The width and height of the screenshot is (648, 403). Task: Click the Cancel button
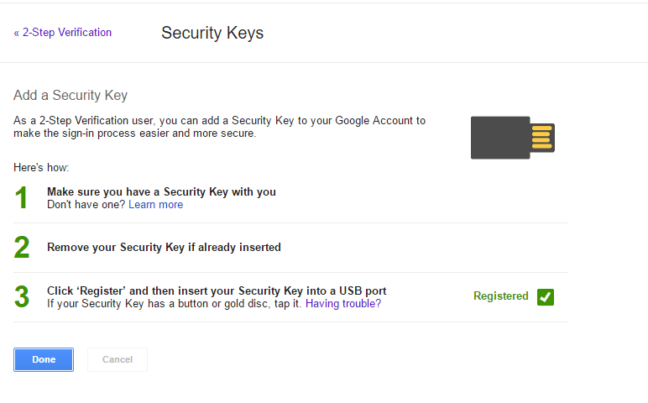coord(118,359)
